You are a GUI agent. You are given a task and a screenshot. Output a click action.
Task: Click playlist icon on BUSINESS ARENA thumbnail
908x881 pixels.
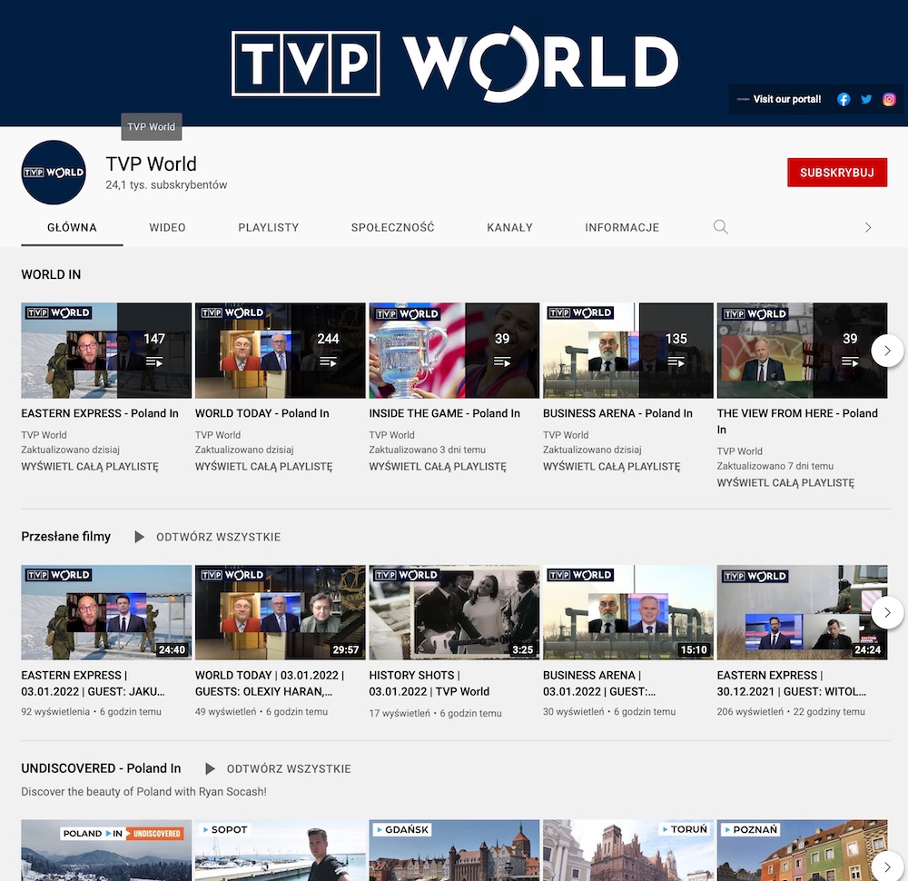point(676,362)
